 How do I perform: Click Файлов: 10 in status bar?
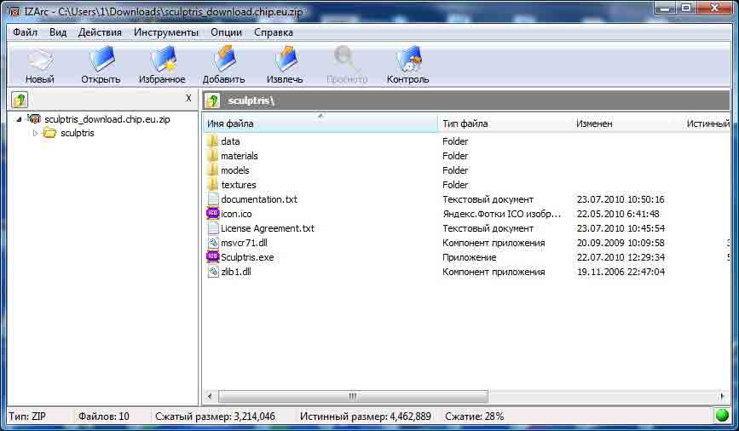[104, 417]
